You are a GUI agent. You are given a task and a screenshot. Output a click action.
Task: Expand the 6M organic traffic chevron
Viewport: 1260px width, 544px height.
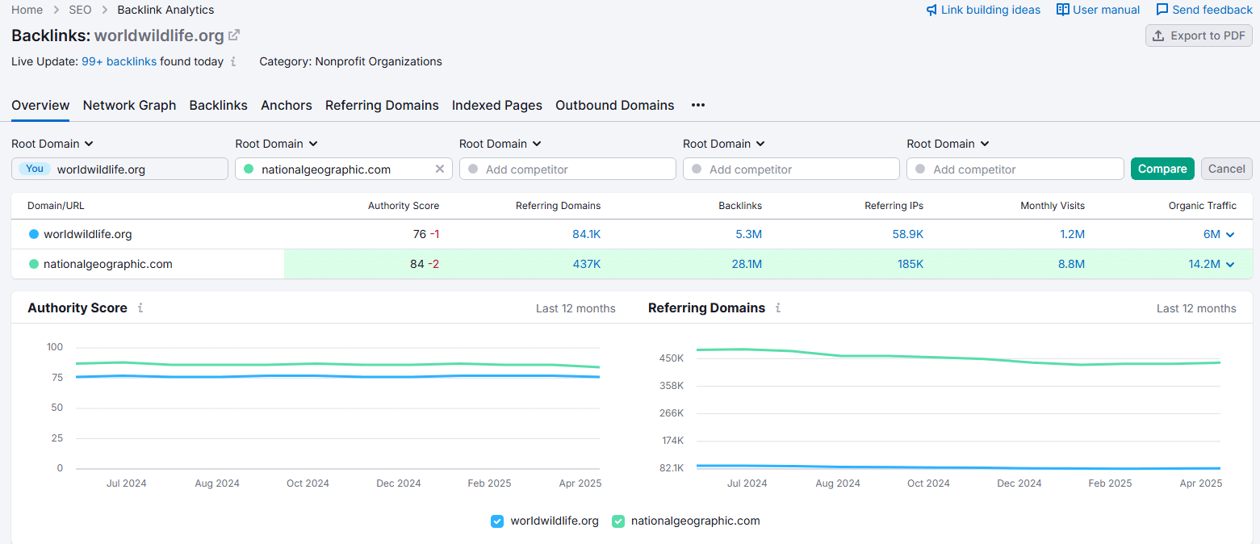click(1230, 235)
